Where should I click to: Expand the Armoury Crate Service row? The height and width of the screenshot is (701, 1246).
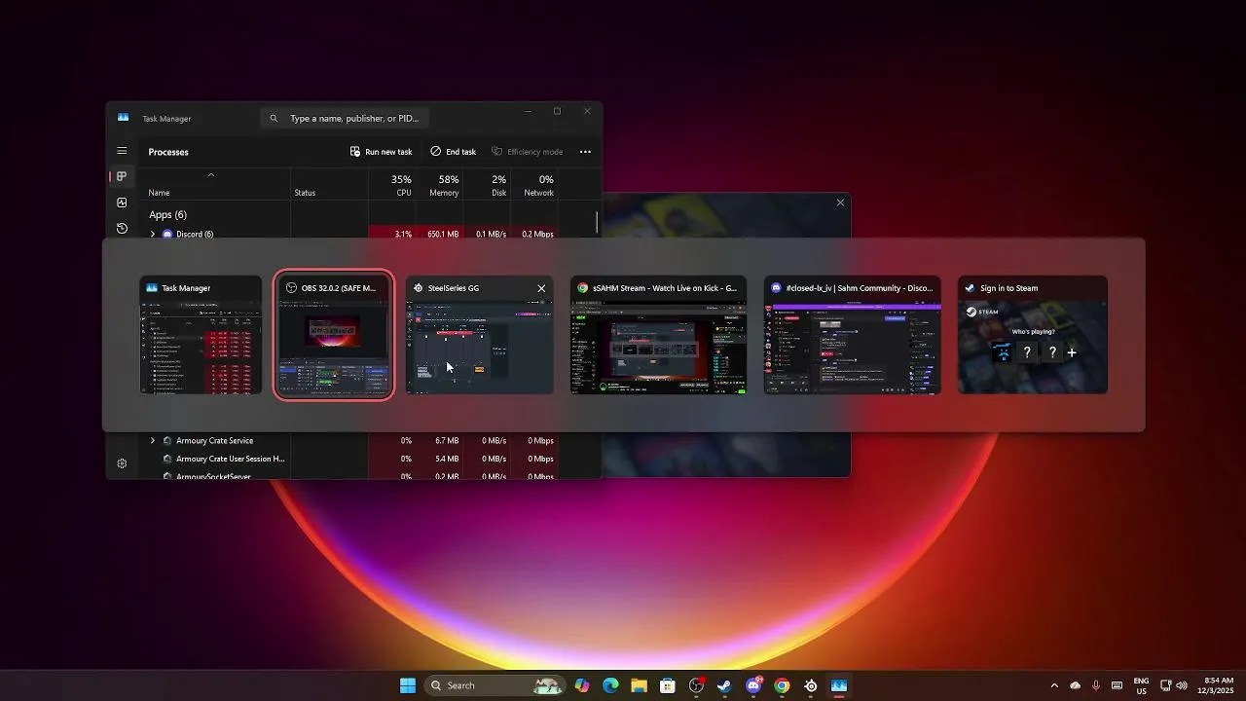tap(152, 441)
